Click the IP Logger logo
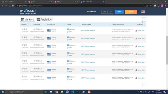The image size is (168, 94). pos(28,11)
